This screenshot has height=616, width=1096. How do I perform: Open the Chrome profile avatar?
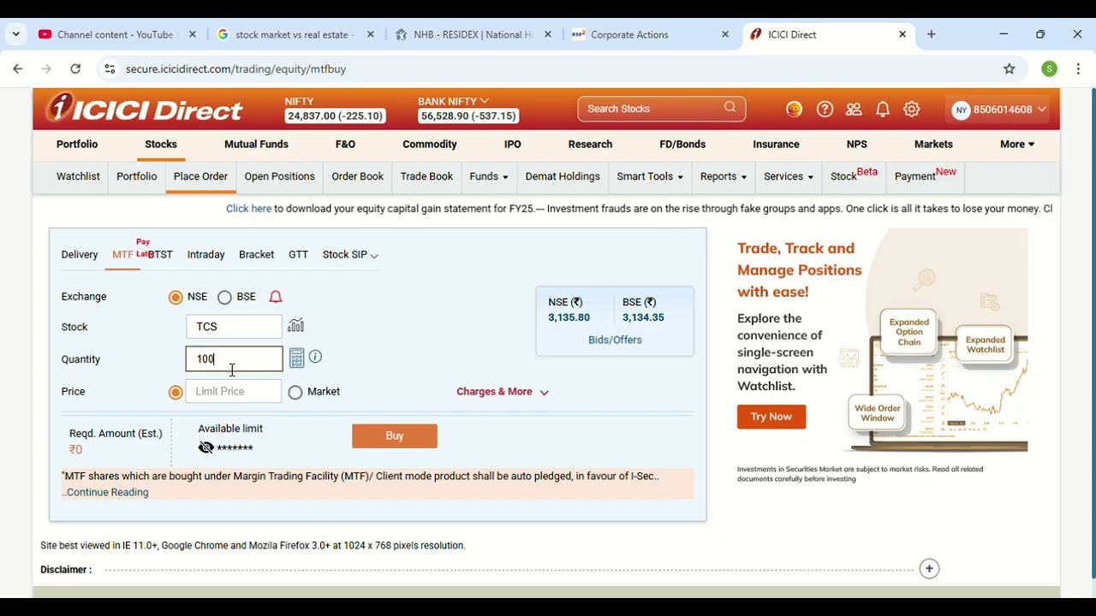tap(1050, 69)
